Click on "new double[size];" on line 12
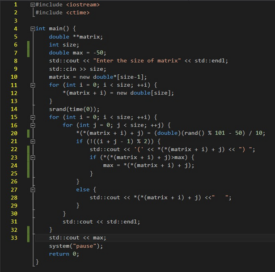The height and width of the screenshot is (272, 275). click(x=145, y=93)
